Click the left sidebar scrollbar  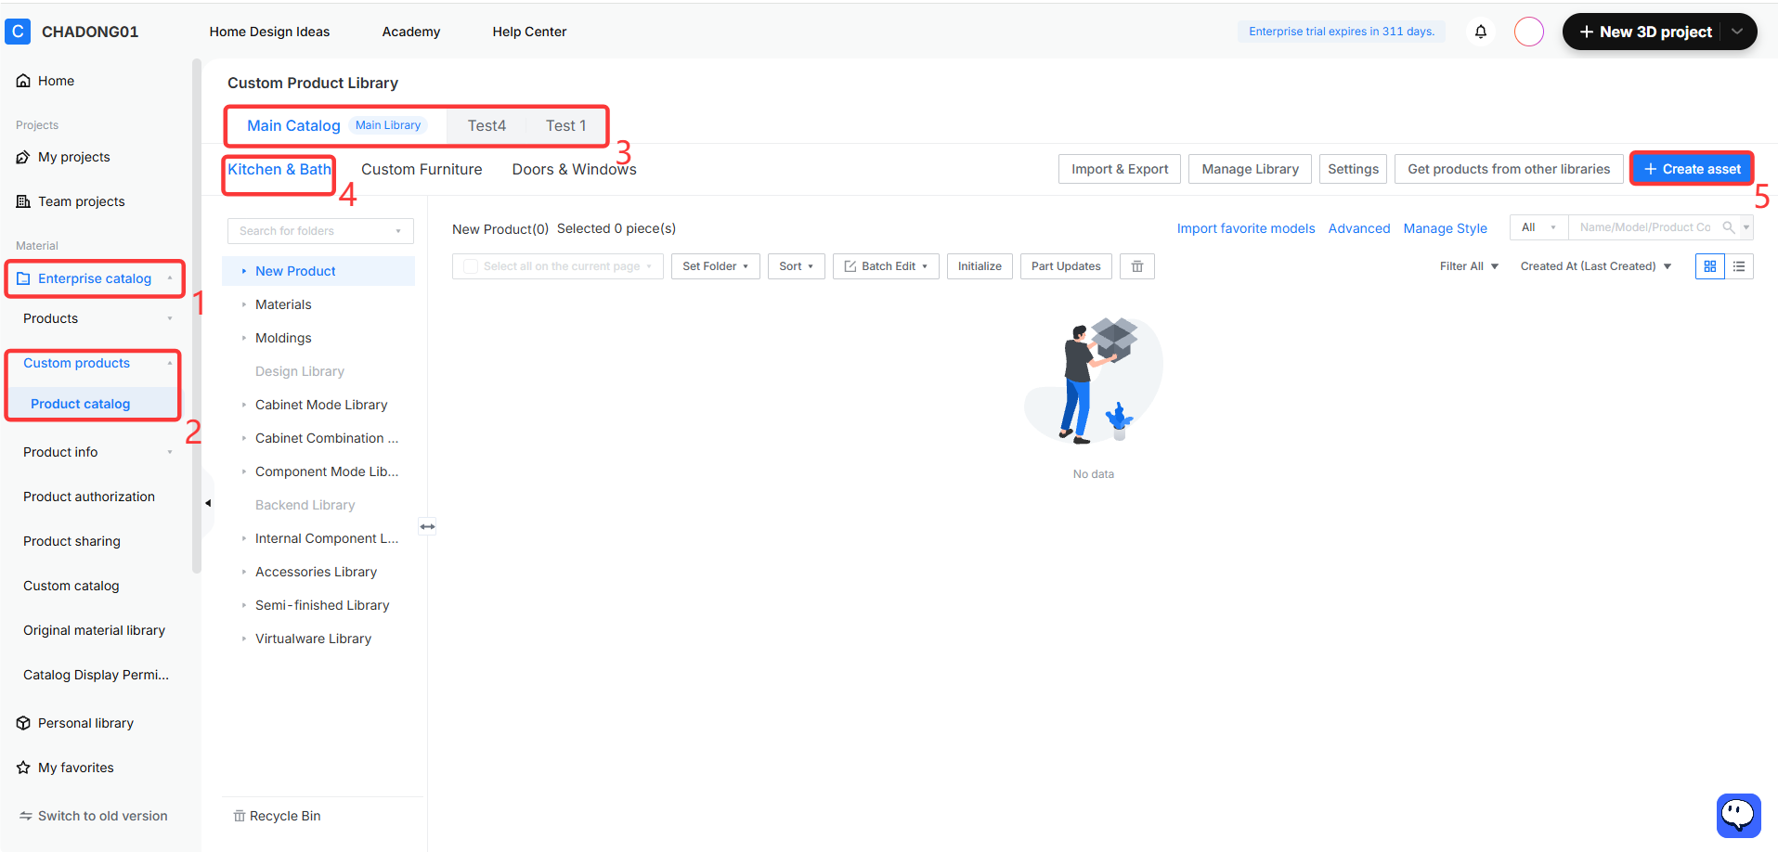click(196, 316)
